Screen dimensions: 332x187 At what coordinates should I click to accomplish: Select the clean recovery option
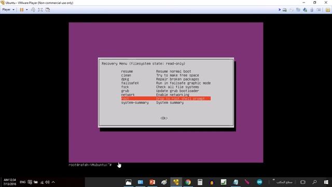(166, 75)
